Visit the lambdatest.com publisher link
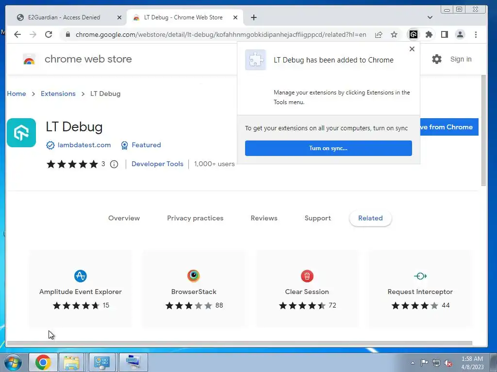Viewport: 497px width, 372px height. coord(84,145)
